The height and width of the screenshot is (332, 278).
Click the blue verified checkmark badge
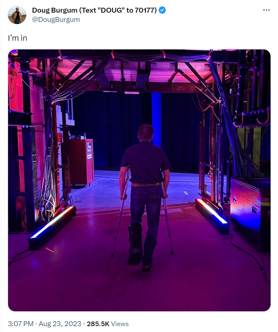[x=162, y=10]
